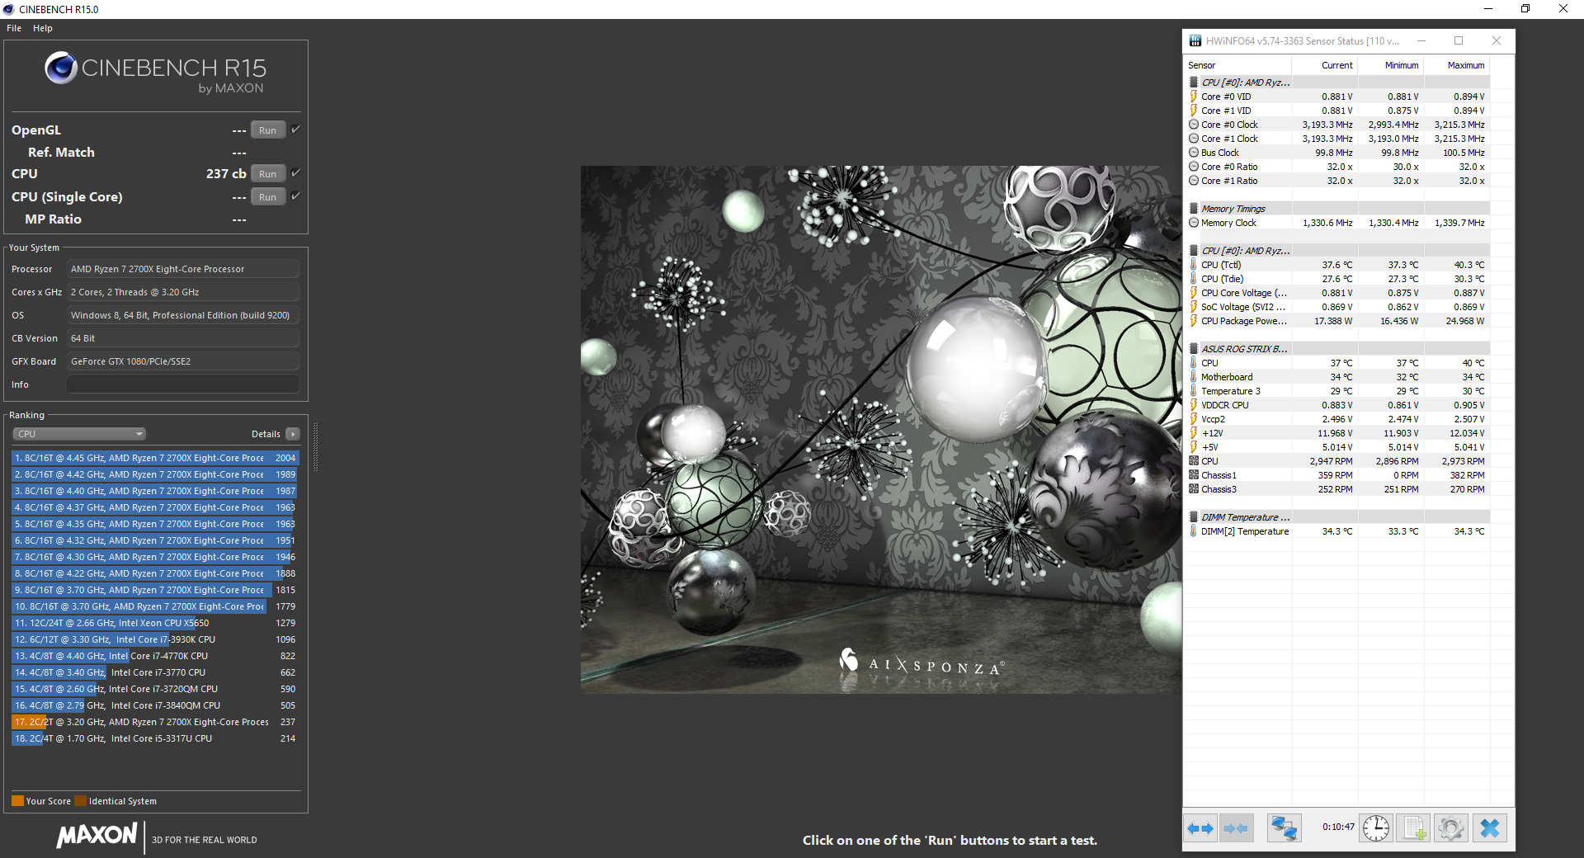Run the CPU benchmark
This screenshot has height=858, width=1584.
(x=268, y=174)
